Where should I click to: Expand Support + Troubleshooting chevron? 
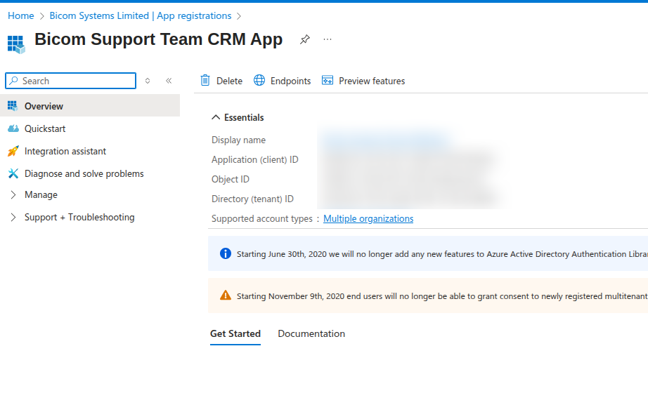[13, 217]
